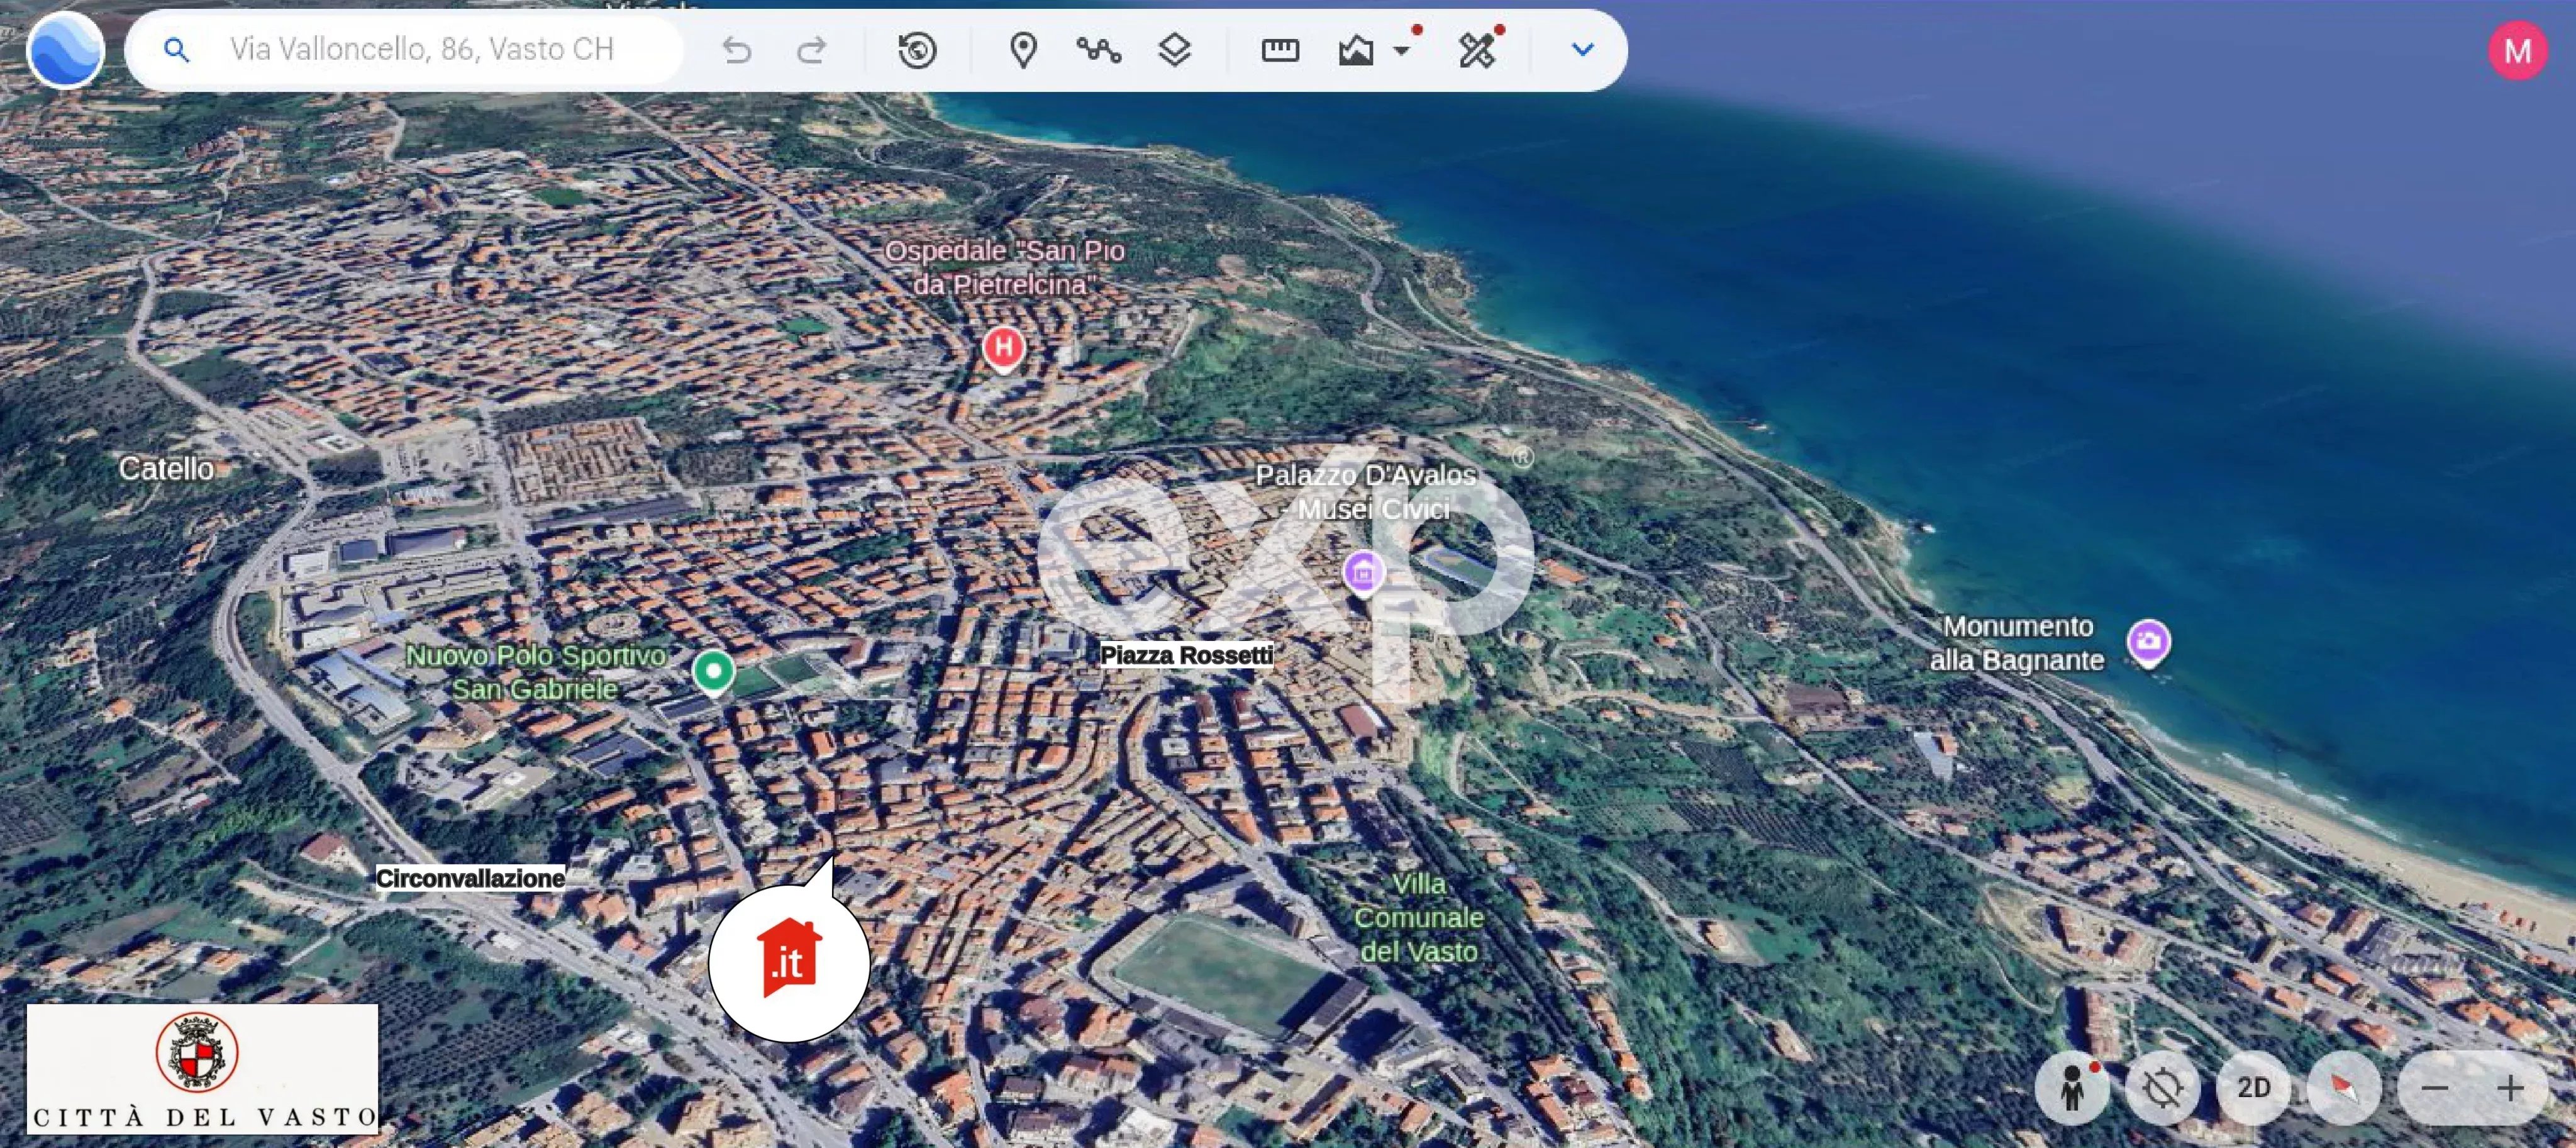2576x1148 pixels.
Task: Open the map layers icon
Action: (1174, 50)
